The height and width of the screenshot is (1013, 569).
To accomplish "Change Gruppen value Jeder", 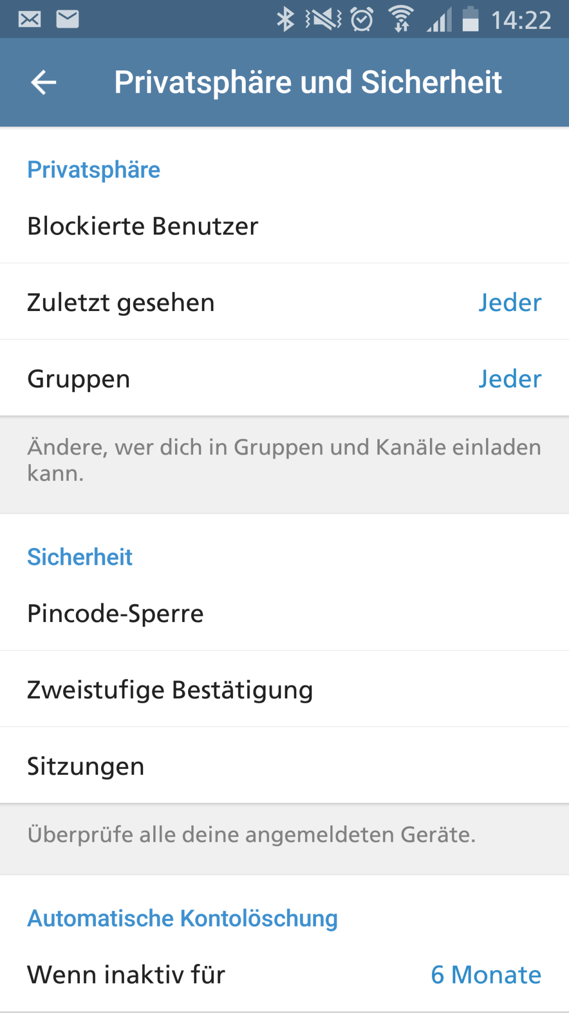I will (510, 379).
